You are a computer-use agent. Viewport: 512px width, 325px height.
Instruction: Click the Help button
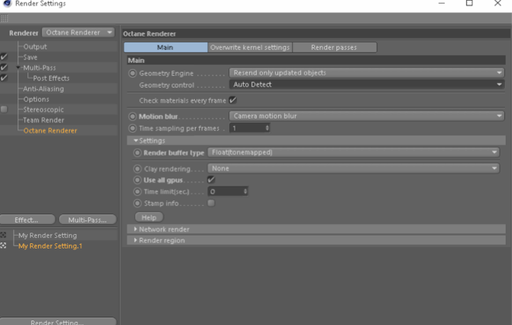point(149,217)
